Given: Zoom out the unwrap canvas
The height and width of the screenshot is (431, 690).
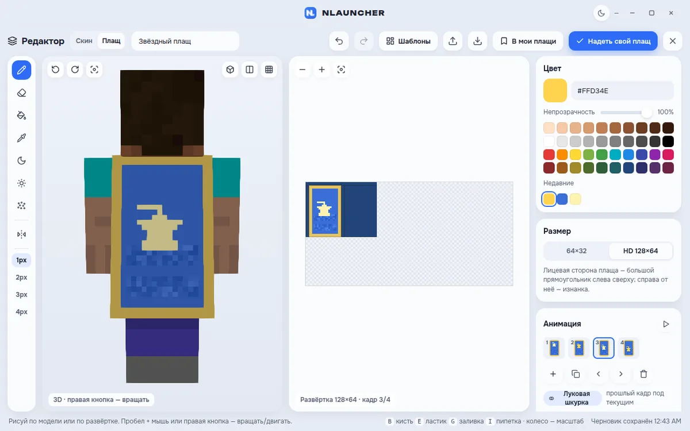Looking at the screenshot, I should (x=302, y=70).
